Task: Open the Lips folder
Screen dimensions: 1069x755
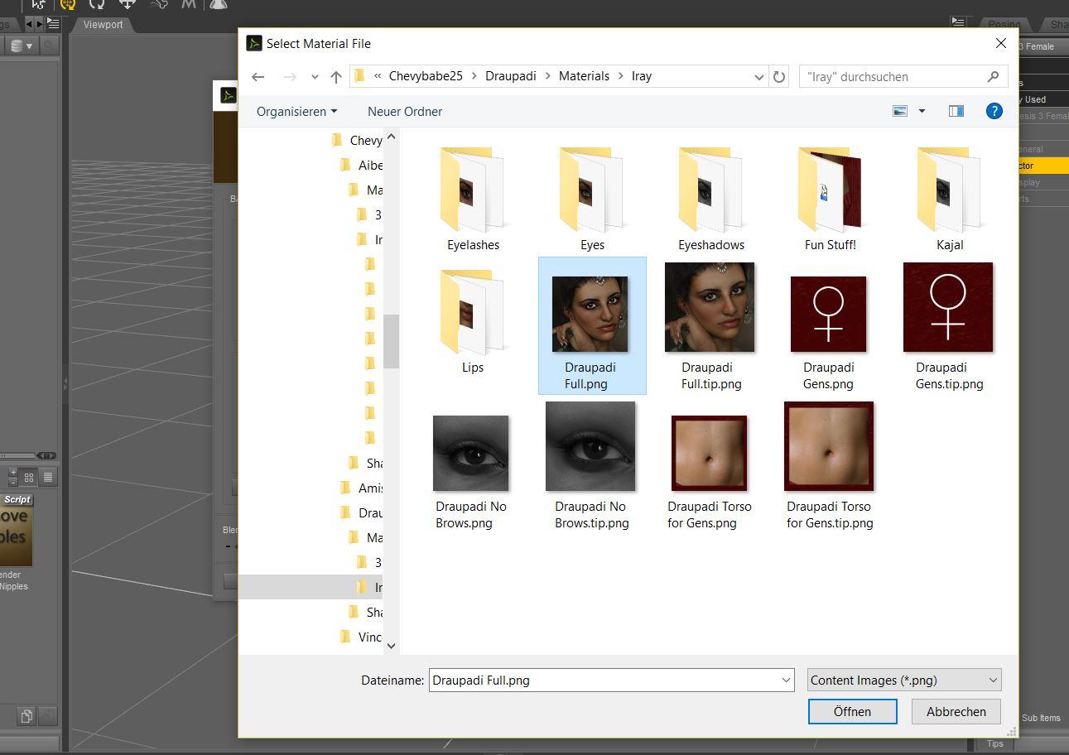Action: pos(473,322)
